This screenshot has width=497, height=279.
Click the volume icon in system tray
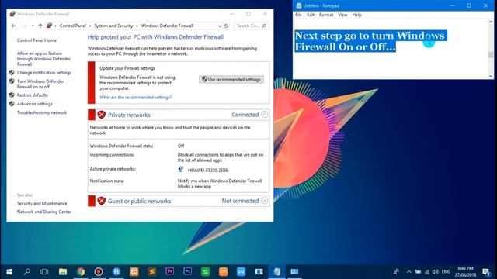436,272
